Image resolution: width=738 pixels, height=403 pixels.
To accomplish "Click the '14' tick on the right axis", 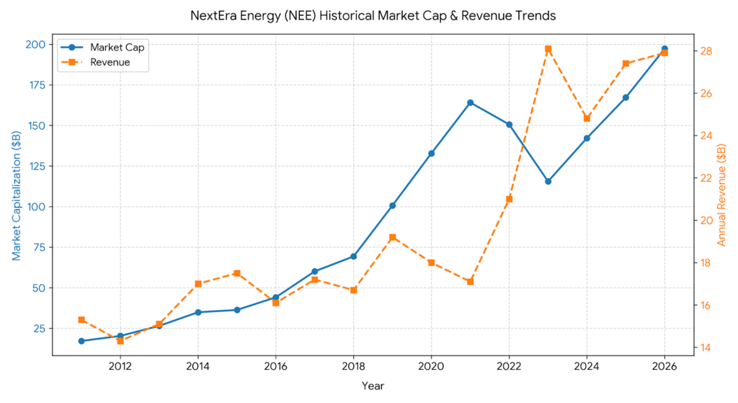I will (x=706, y=348).
